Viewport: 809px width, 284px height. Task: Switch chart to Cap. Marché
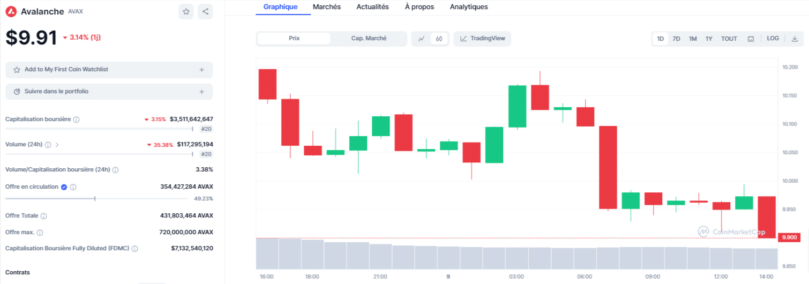pyautogui.click(x=369, y=39)
